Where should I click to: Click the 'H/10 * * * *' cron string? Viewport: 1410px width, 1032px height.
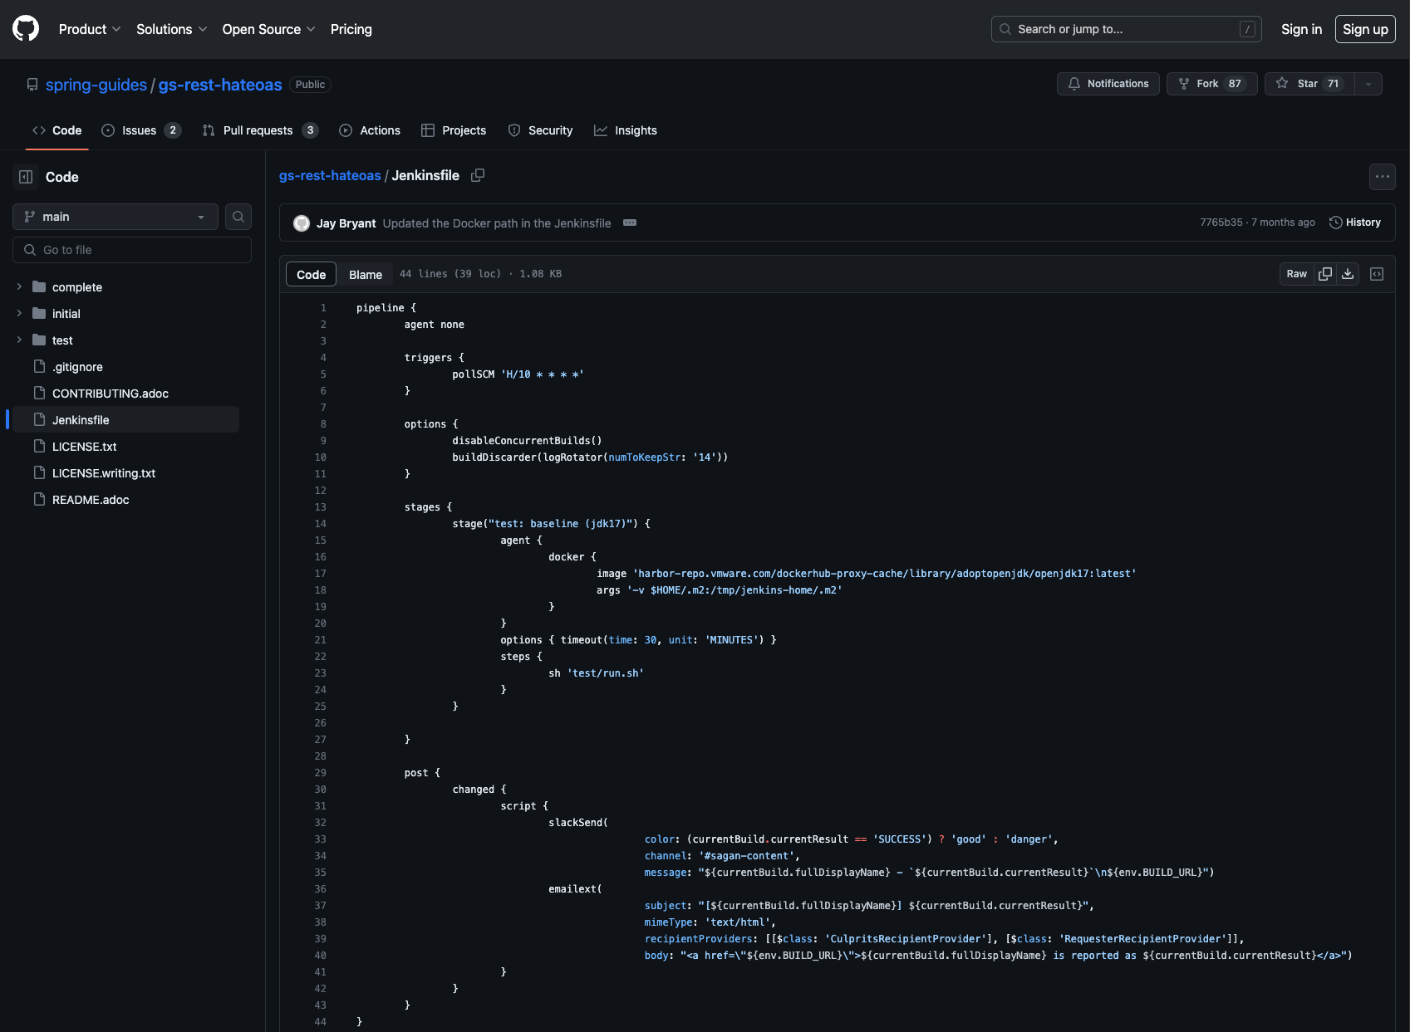543,374
